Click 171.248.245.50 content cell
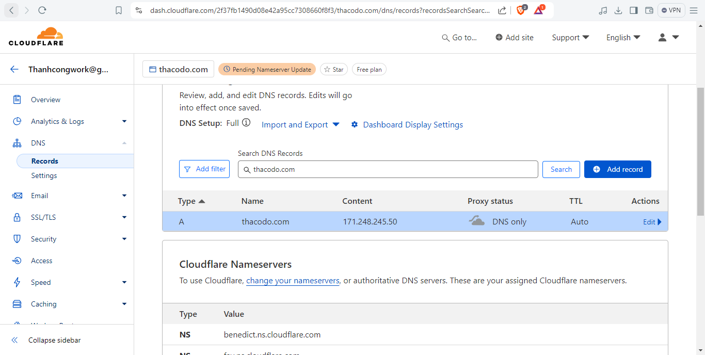Image resolution: width=705 pixels, height=355 pixels. click(370, 222)
